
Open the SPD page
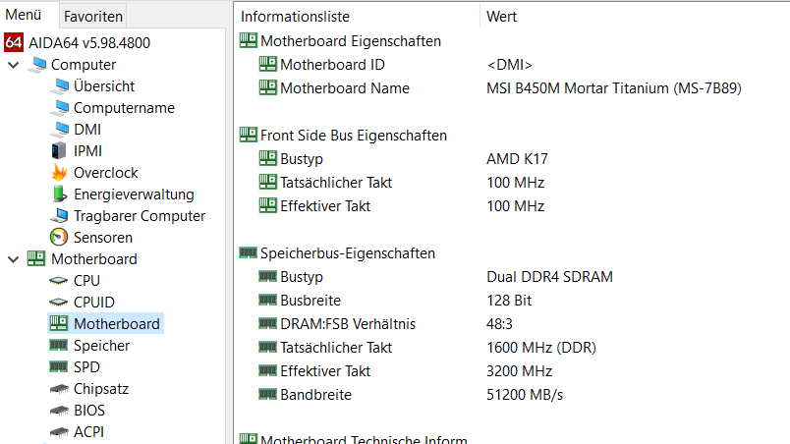pyautogui.click(x=86, y=367)
